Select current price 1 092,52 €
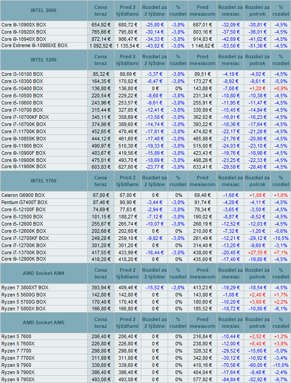Image resolution: width=291 pixels, height=383 pixels. [101, 46]
